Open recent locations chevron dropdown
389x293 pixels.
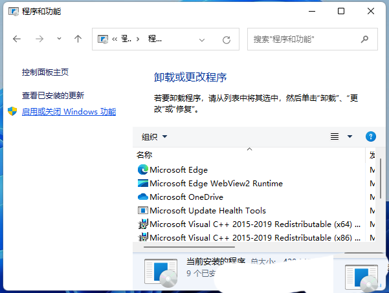(59, 39)
